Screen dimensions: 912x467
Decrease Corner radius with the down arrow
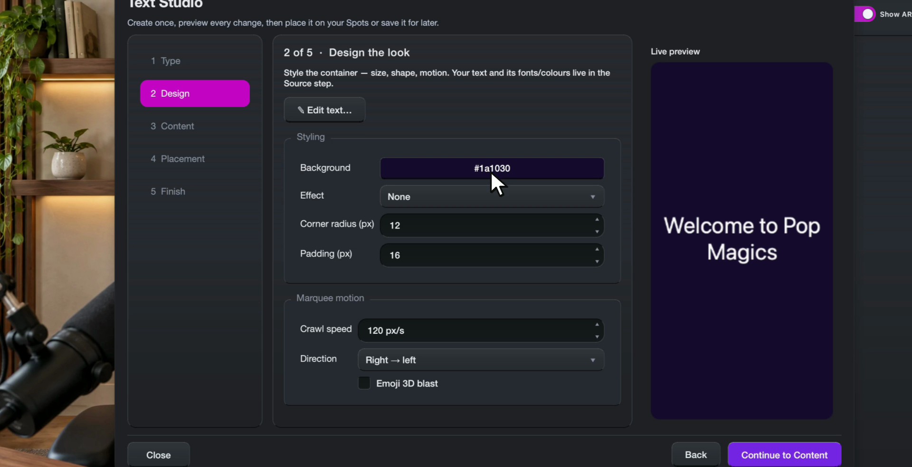pos(597,231)
